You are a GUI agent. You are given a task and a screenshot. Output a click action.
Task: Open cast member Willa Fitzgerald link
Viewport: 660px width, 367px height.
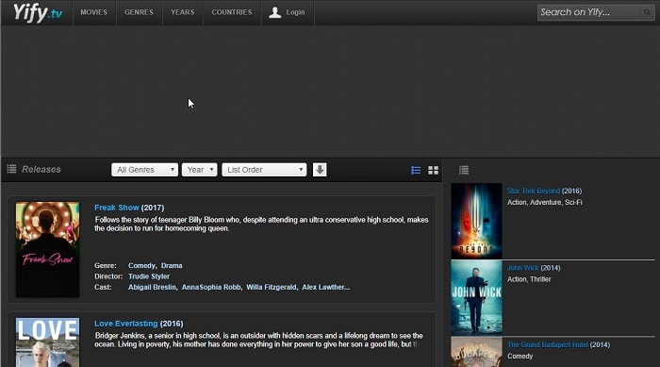[272, 287]
